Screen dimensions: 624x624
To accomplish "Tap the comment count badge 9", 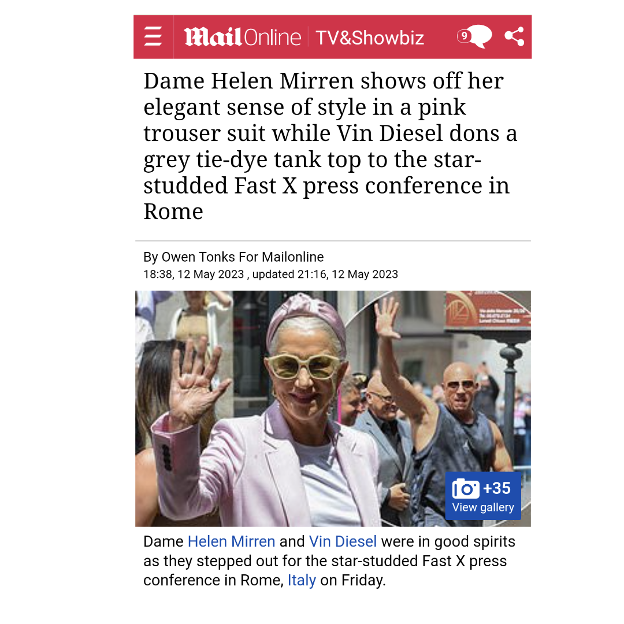I will (463, 36).
